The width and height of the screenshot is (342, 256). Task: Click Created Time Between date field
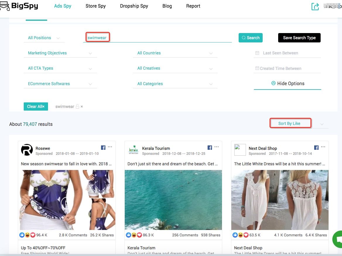(x=287, y=68)
